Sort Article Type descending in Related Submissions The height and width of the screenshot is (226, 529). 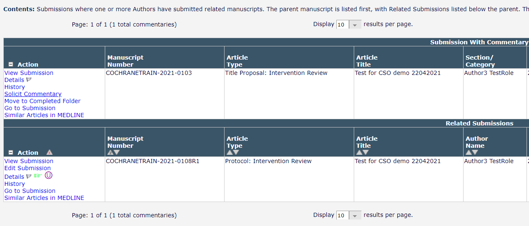point(236,152)
